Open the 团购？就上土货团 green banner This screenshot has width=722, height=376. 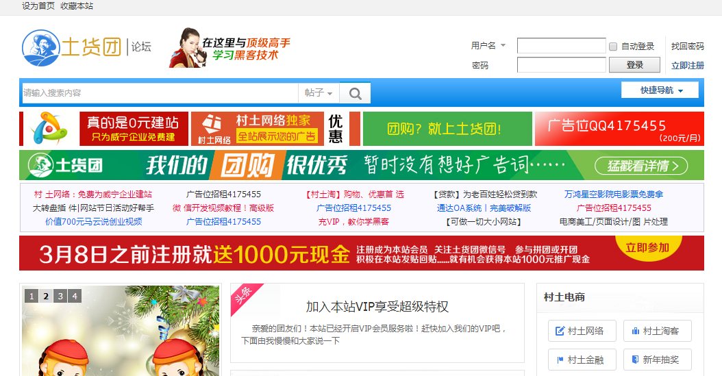[447, 128]
